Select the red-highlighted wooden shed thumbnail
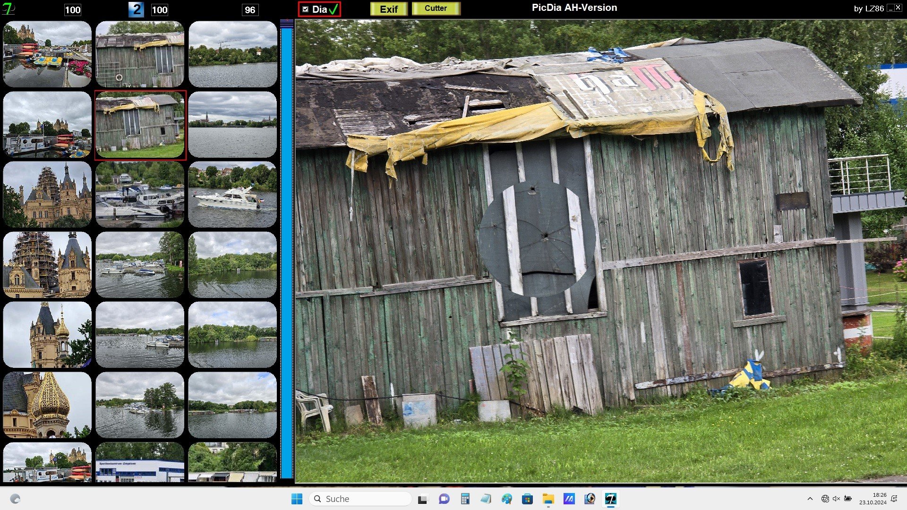This screenshot has height=510, width=907. pos(140,125)
